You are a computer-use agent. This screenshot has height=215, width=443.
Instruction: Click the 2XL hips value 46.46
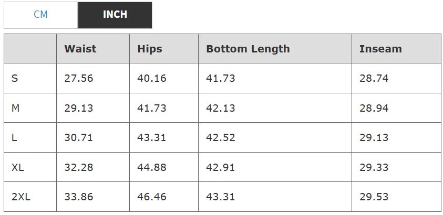pyautogui.click(x=152, y=197)
